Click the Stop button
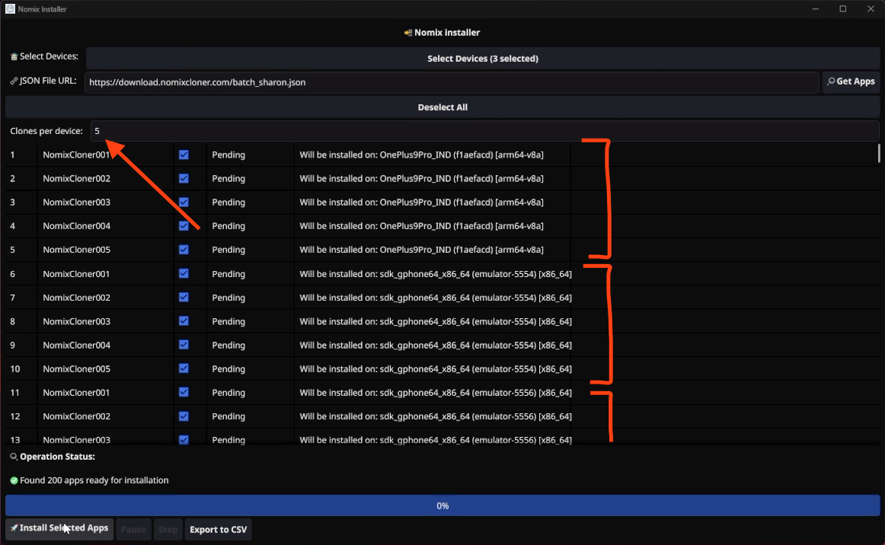 [168, 529]
